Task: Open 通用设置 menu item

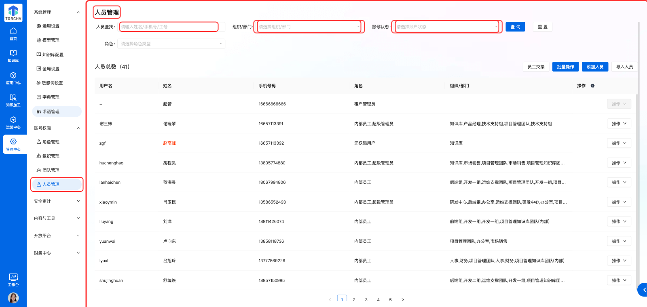Action: 57,26
